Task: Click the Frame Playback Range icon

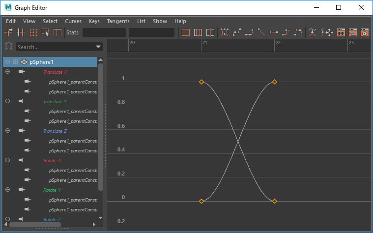Action: (x=198, y=32)
